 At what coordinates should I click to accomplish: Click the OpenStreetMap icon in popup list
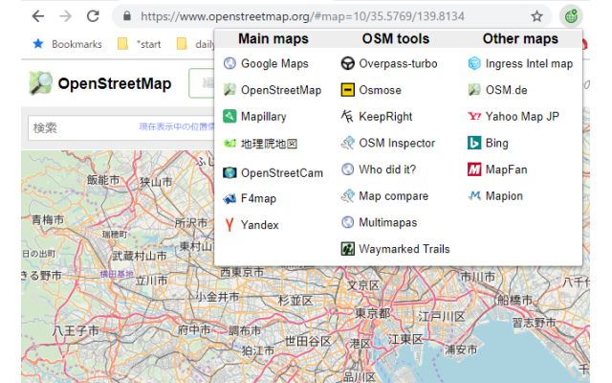229,90
